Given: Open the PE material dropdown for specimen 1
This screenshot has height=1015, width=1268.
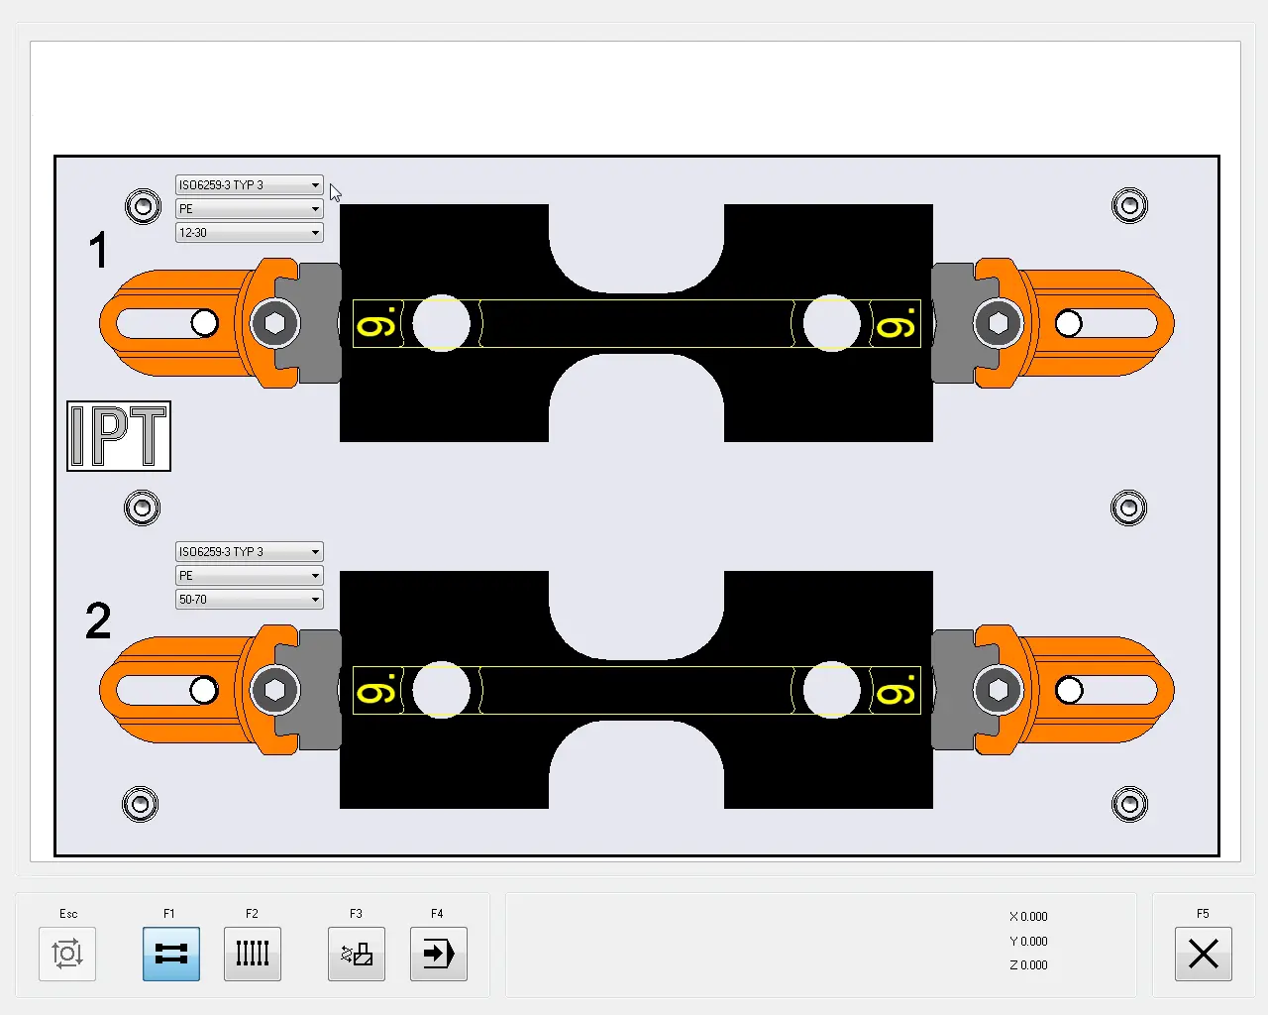Looking at the screenshot, I should (x=249, y=209).
